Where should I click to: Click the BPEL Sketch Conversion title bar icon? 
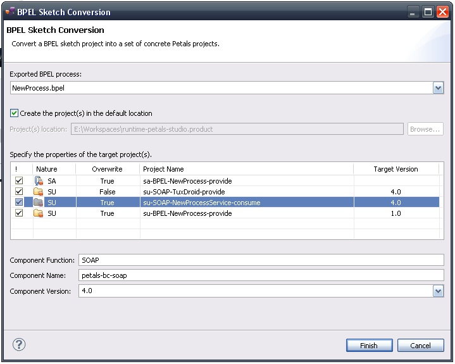pos(9,11)
